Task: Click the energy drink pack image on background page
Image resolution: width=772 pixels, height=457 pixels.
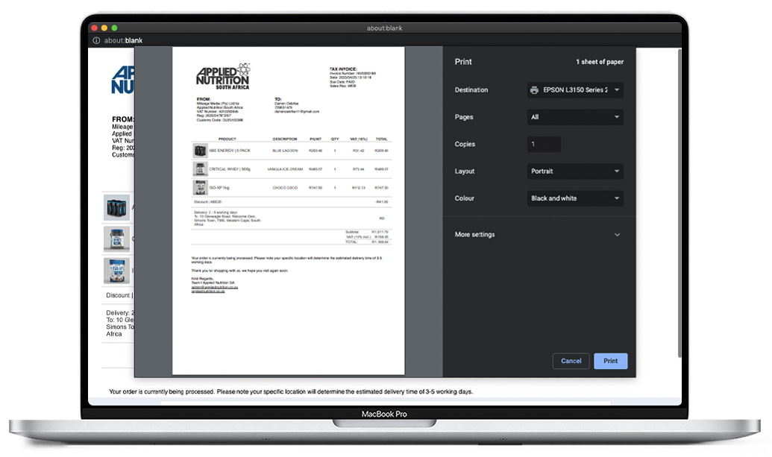Action: [116, 207]
